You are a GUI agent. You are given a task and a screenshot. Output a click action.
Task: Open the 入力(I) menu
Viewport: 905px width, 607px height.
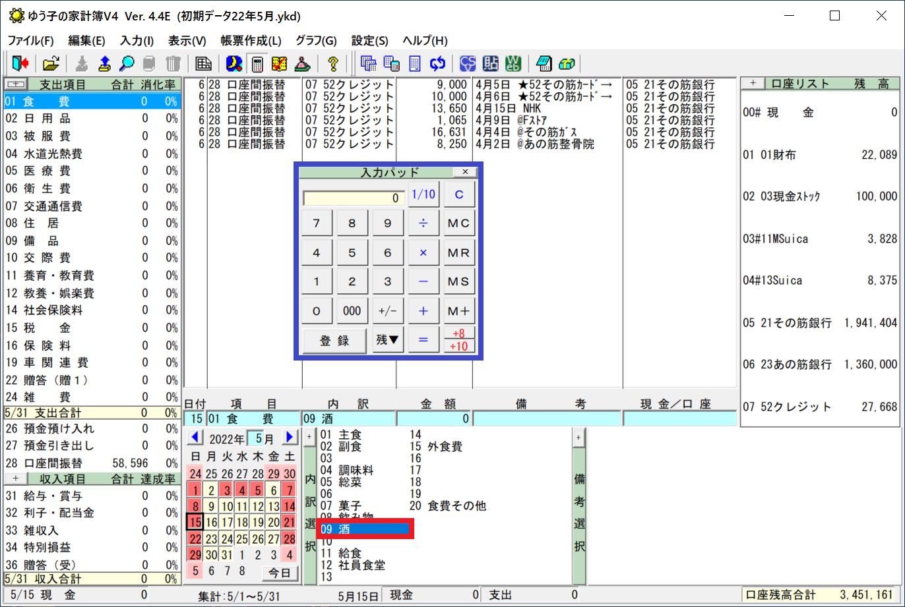tap(137, 40)
